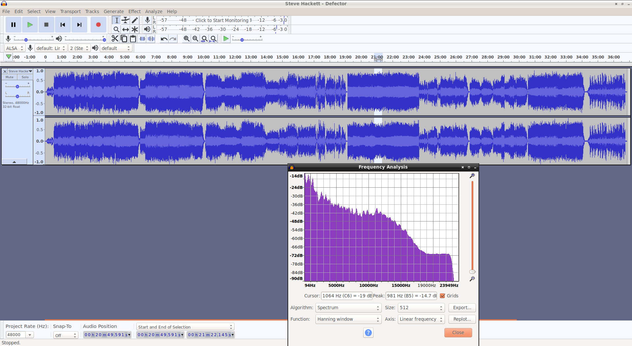
Task: Skip to start of track
Action: click(x=63, y=25)
